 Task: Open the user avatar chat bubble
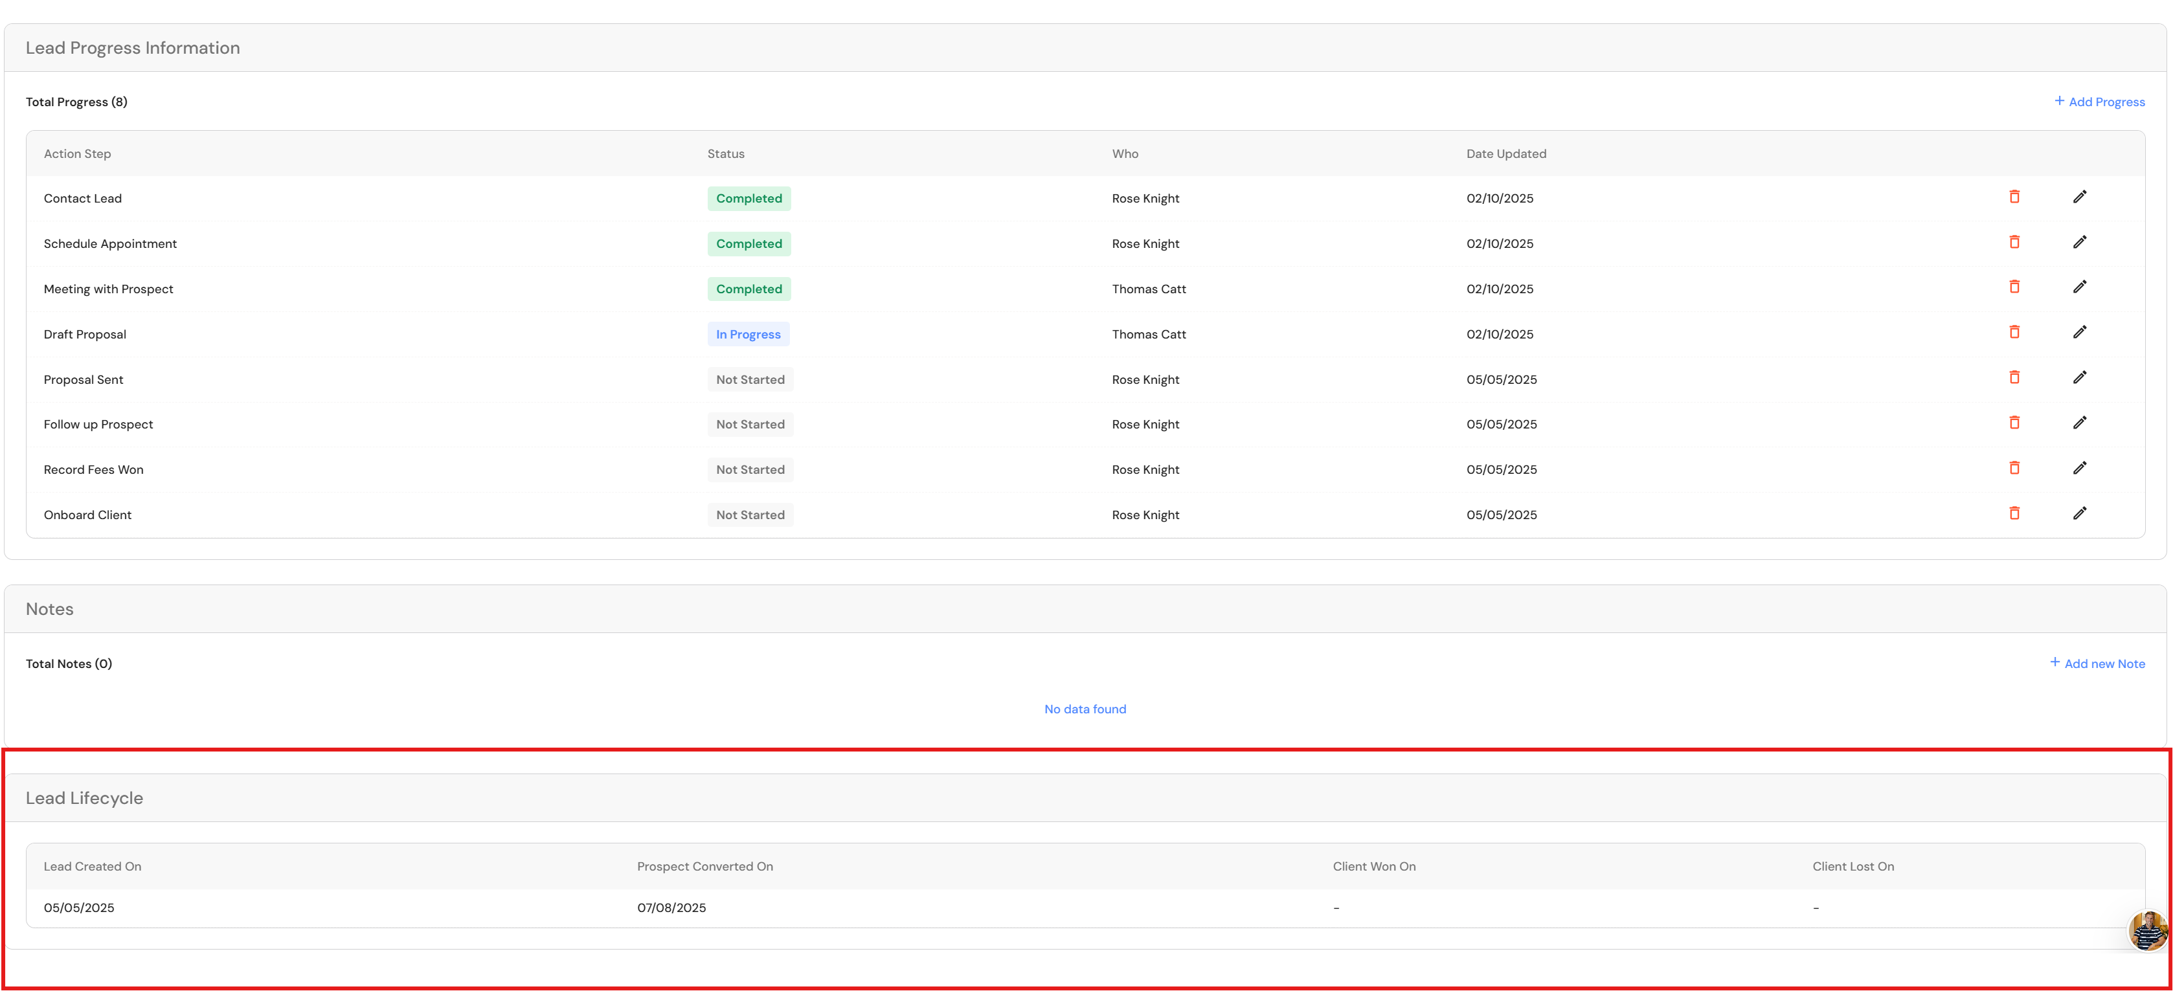2147,930
